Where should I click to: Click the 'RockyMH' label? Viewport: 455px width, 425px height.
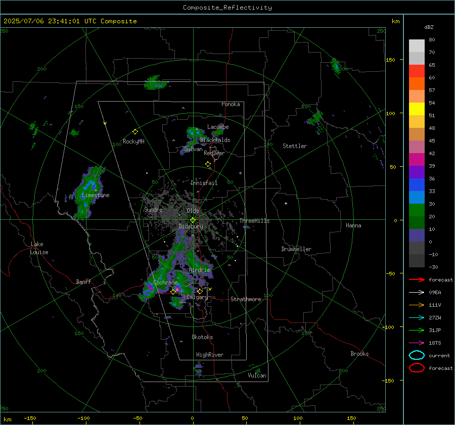coord(133,141)
